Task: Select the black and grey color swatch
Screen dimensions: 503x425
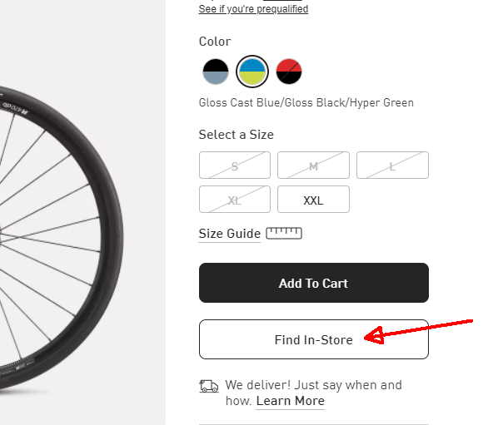Action: pyautogui.click(x=216, y=72)
